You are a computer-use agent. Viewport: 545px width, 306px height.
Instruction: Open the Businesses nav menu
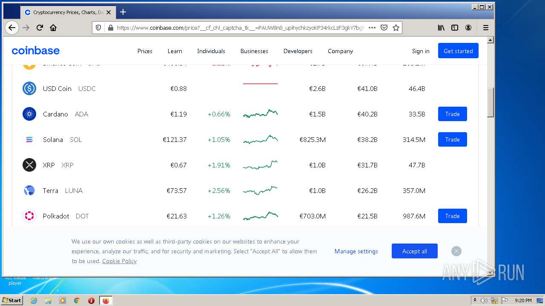254,51
